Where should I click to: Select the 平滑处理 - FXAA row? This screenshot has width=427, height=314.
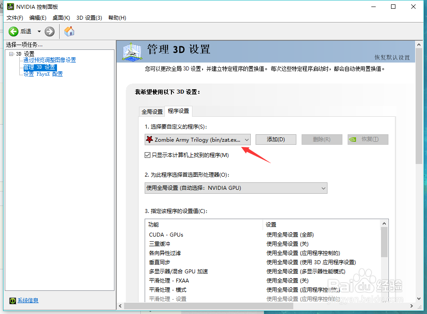263,281
